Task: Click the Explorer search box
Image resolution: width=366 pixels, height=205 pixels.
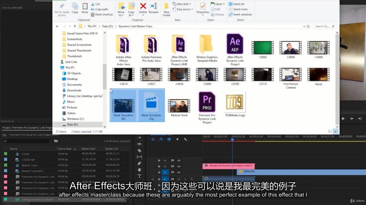Action: 325,26
